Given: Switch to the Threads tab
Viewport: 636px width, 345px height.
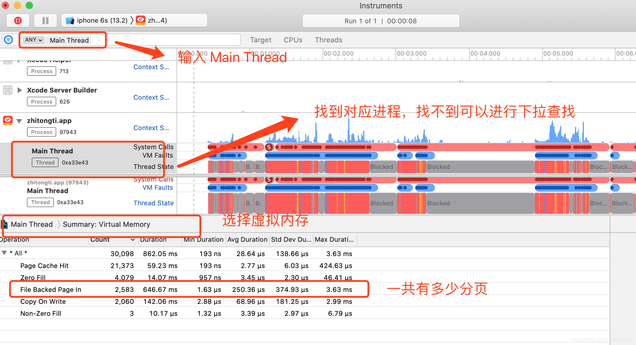Looking at the screenshot, I should 328,40.
